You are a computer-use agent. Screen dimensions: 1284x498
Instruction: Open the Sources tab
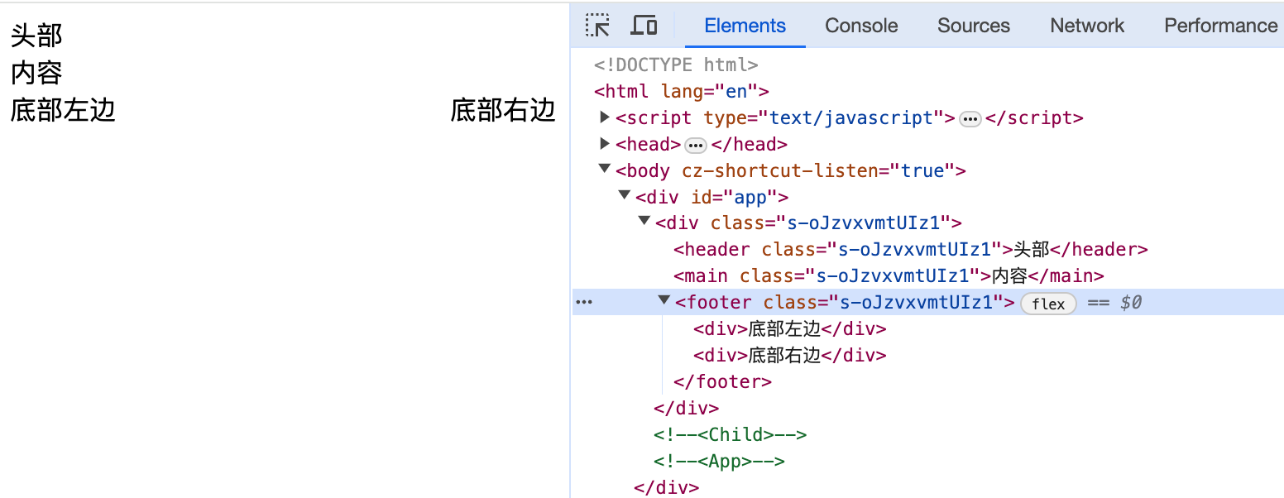click(973, 26)
